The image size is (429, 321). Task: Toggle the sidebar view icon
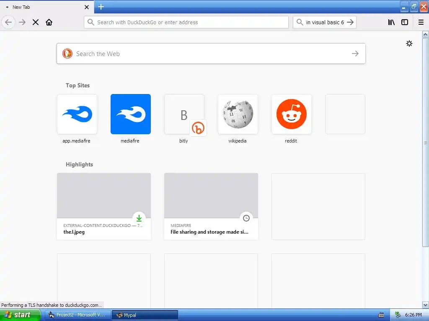[x=405, y=22]
